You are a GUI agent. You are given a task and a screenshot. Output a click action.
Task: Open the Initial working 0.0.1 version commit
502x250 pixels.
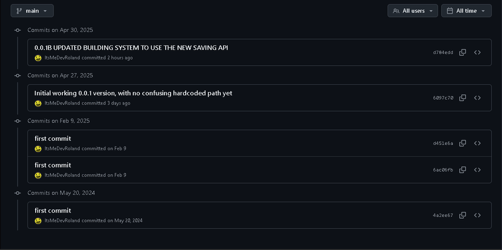tap(133, 93)
